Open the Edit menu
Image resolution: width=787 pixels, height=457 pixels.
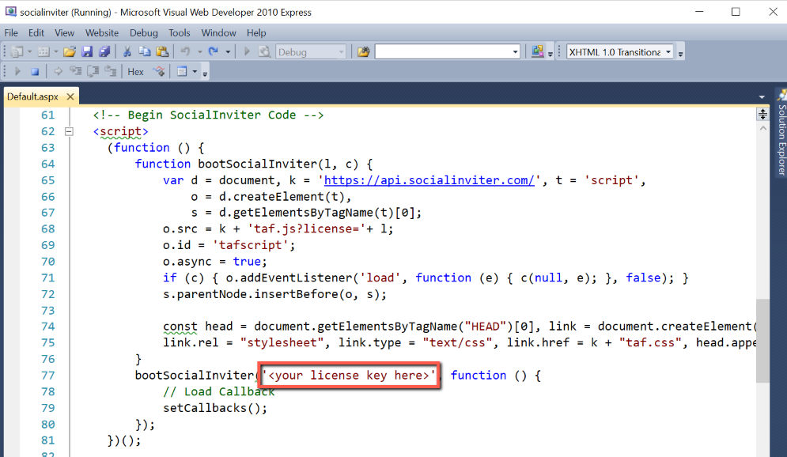tap(36, 32)
